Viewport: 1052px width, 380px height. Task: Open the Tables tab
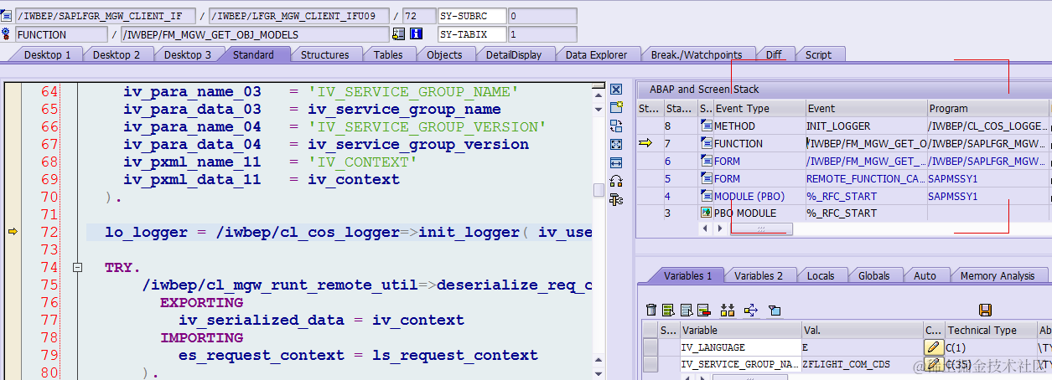tap(388, 54)
